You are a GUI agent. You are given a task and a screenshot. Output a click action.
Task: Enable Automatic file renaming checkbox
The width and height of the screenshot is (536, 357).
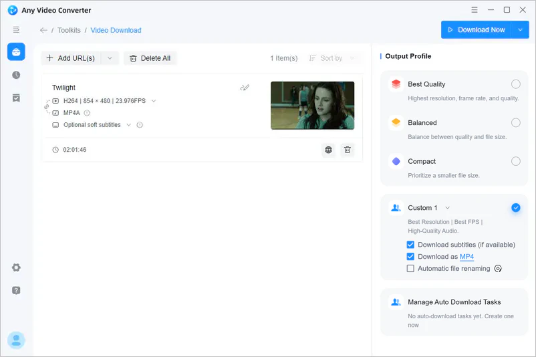coord(410,269)
